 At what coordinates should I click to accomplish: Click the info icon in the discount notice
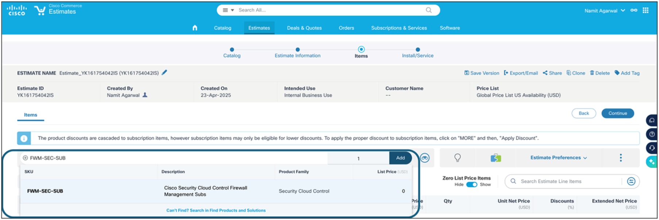point(24,138)
